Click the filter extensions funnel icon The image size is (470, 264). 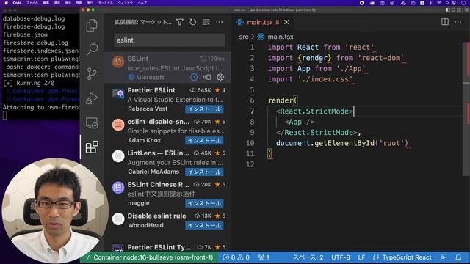(x=180, y=22)
